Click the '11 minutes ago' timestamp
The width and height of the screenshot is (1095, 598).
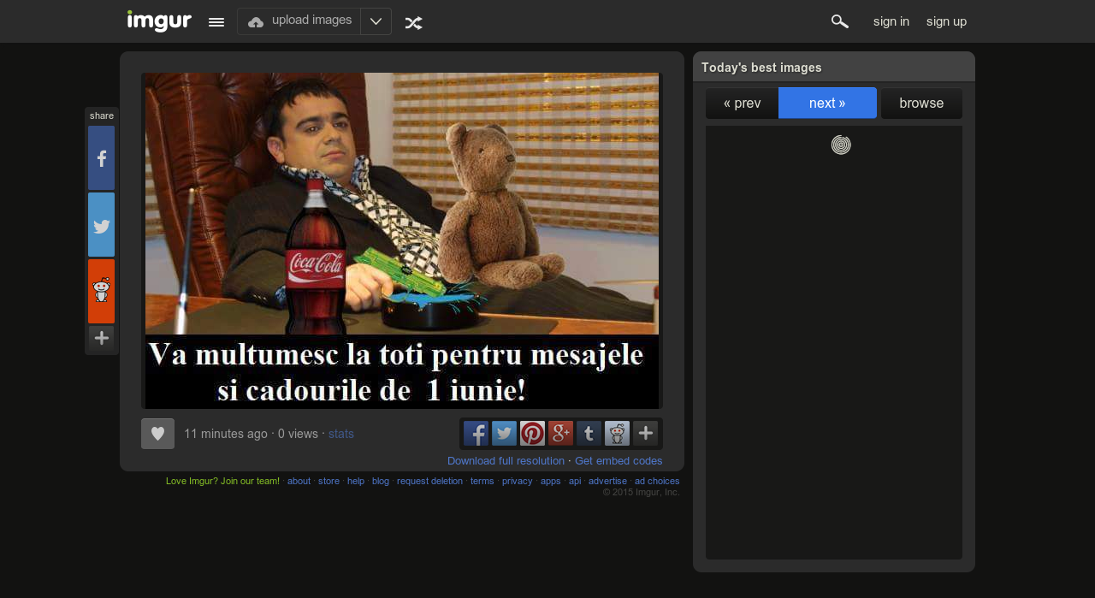[226, 434]
